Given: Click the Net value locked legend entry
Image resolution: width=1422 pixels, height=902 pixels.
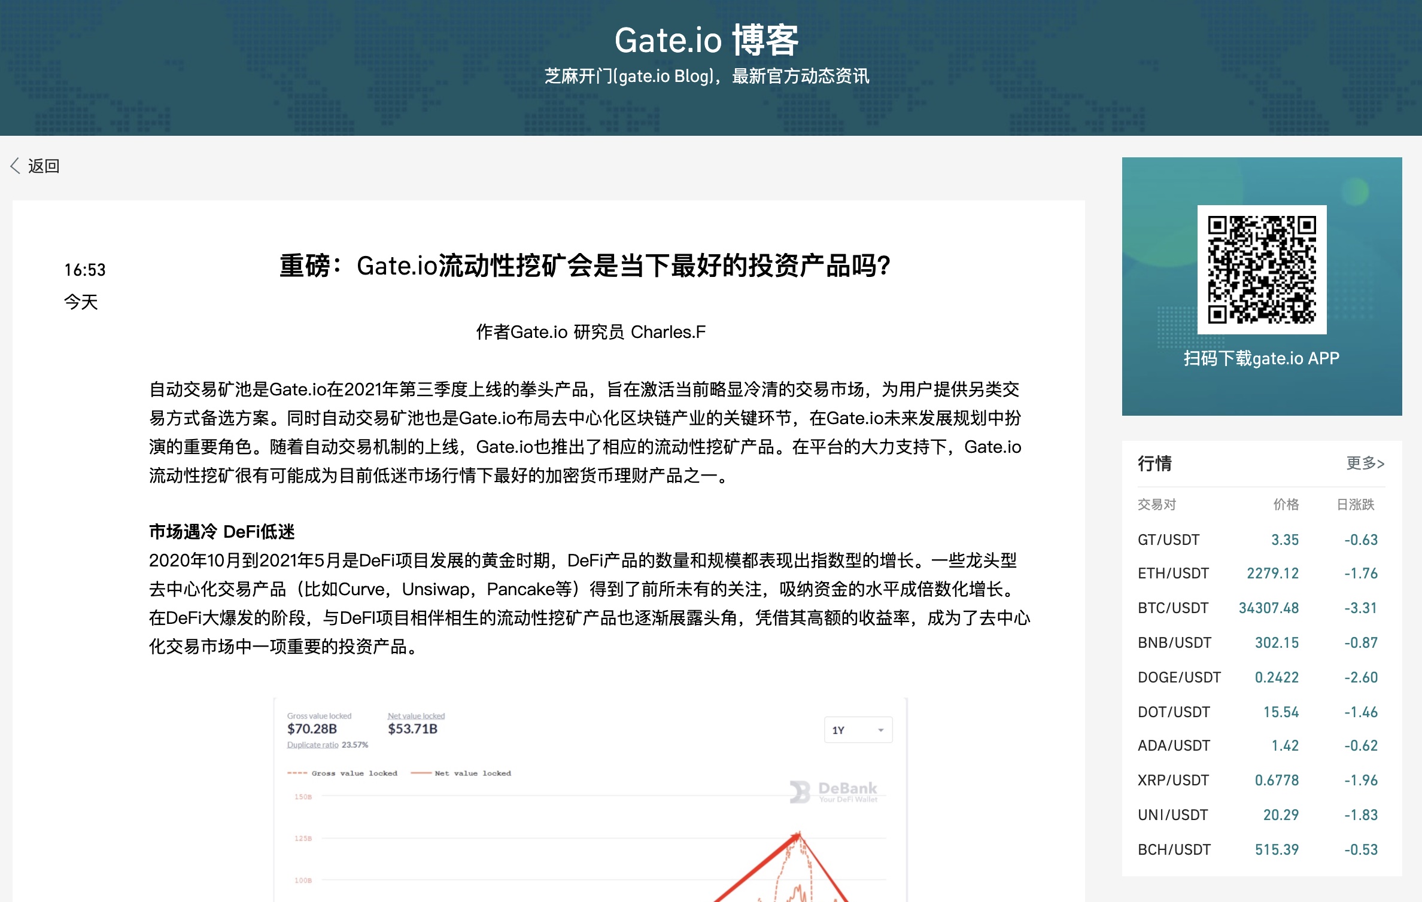Looking at the screenshot, I should [461, 773].
